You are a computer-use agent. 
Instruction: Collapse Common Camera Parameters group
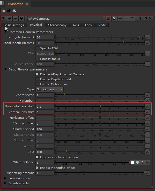pyautogui.click(x=5, y=32)
